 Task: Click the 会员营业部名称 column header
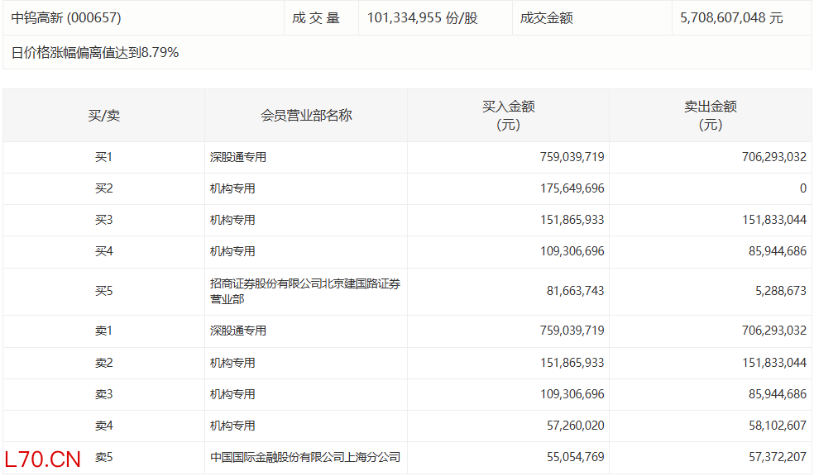tap(306, 116)
